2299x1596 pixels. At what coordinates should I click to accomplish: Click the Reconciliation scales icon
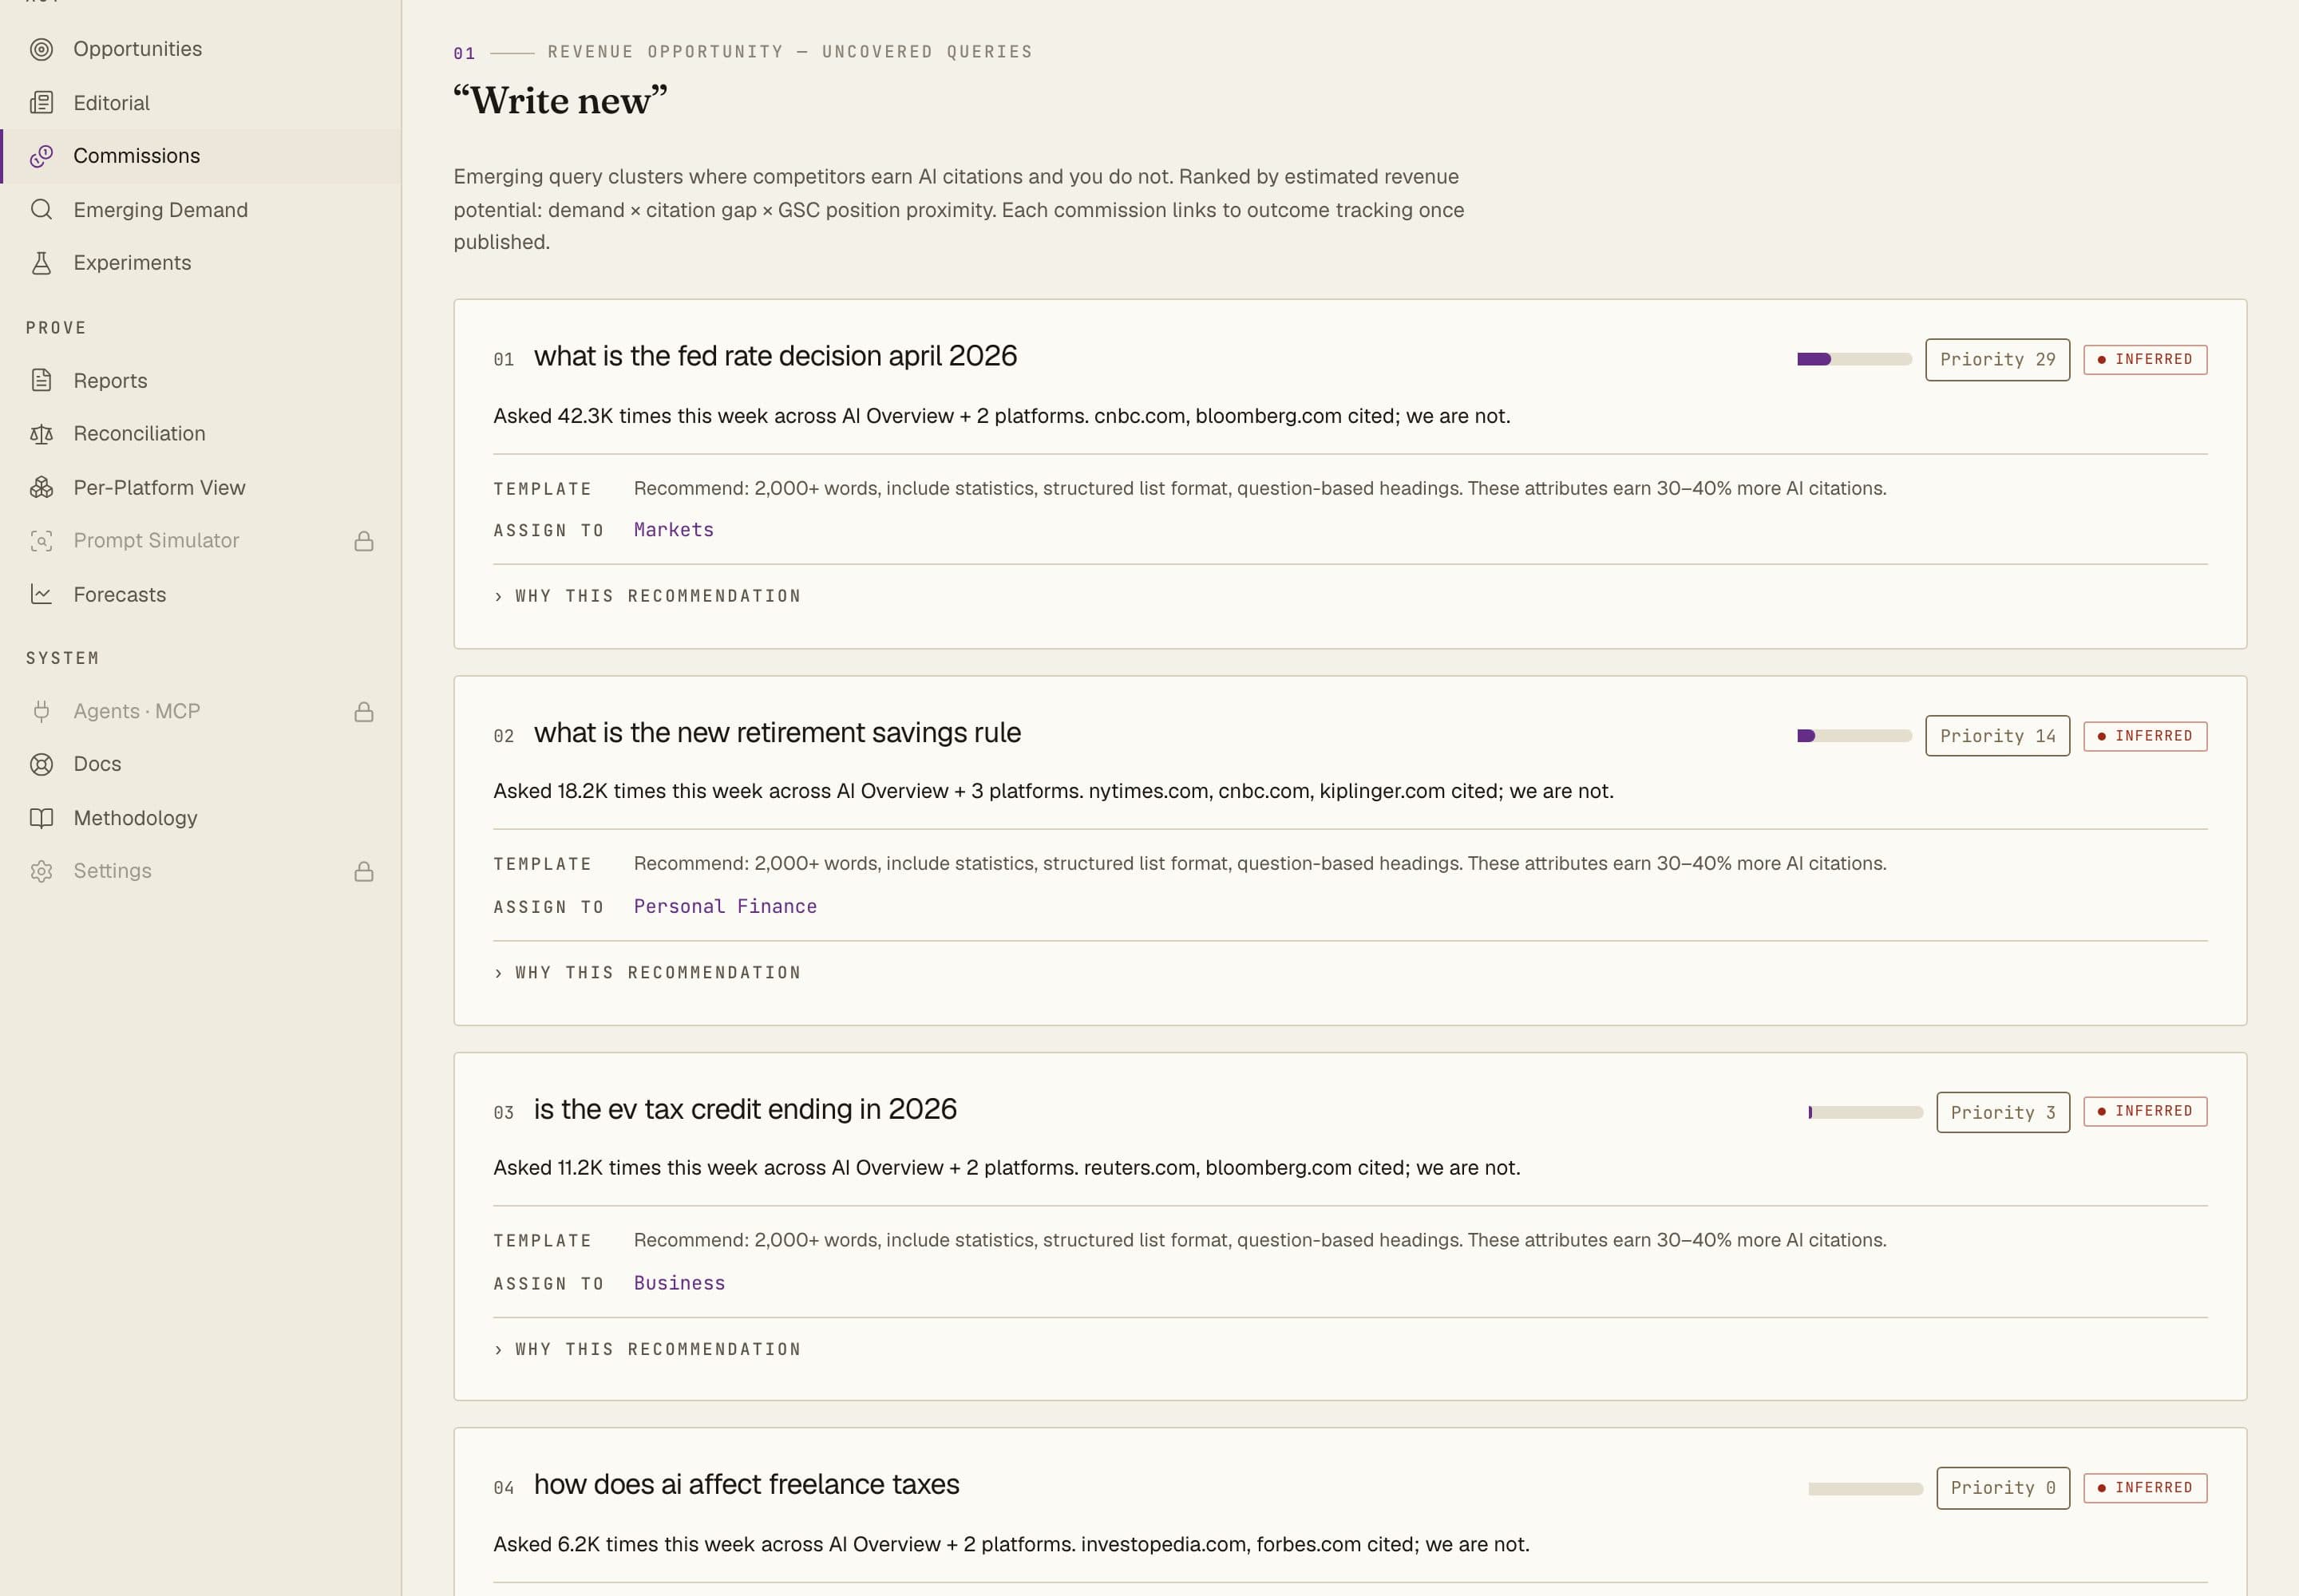(x=41, y=434)
